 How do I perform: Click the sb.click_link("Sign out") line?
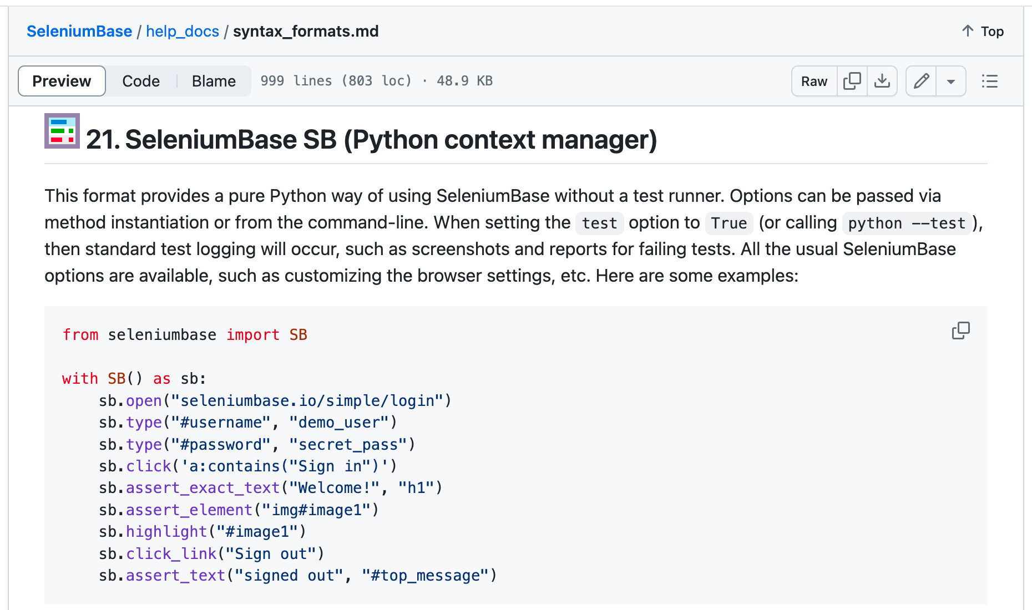click(x=211, y=553)
